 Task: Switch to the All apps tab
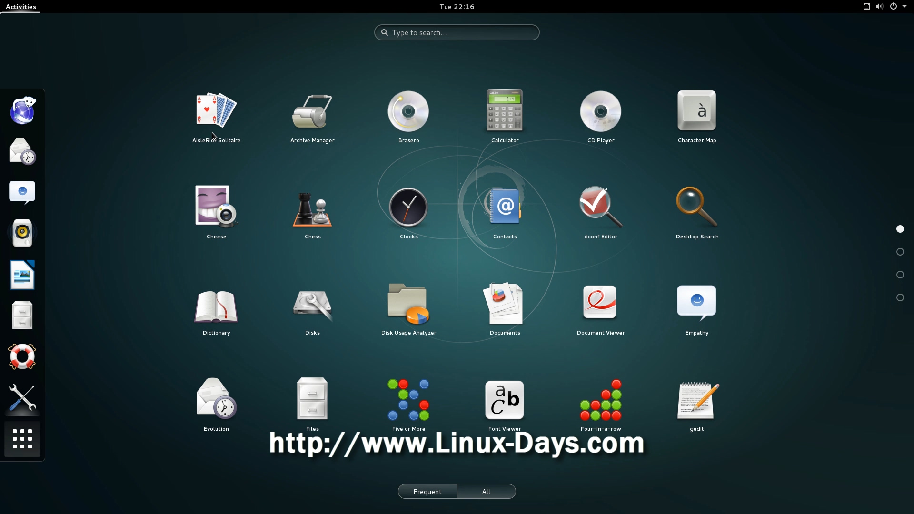coord(486,492)
